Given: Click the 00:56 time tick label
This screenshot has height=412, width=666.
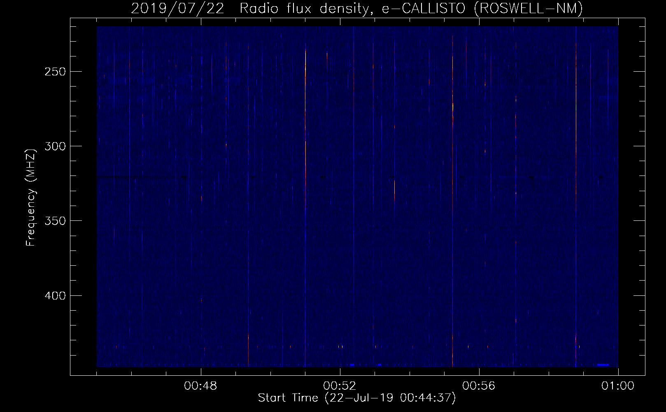Looking at the screenshot, I should tap(479, 386).
